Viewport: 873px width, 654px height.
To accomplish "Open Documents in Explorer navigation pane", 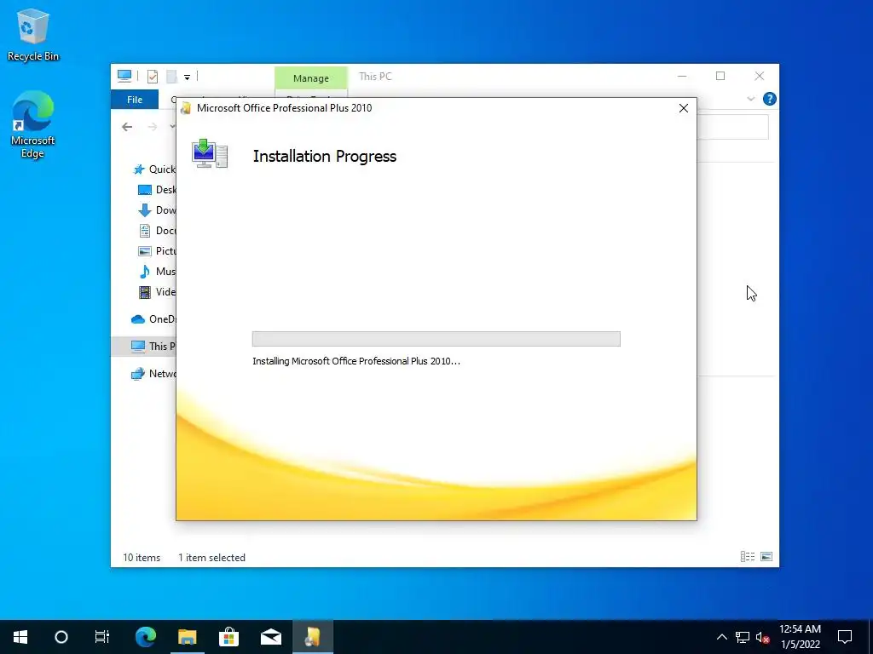I will pyautogui.click(x=157, y=230).
